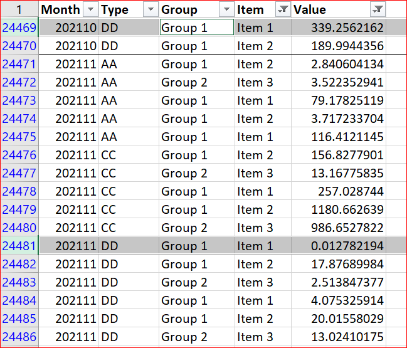Select row header 1
The image size is (407, 348).
19,9
